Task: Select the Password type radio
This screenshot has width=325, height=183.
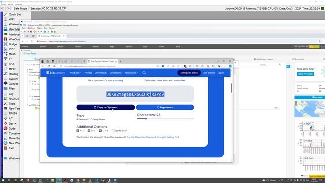Action: [x=77, y=119]
